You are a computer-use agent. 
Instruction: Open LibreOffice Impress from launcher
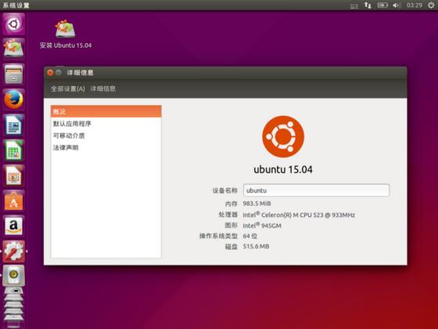[14, 175]
